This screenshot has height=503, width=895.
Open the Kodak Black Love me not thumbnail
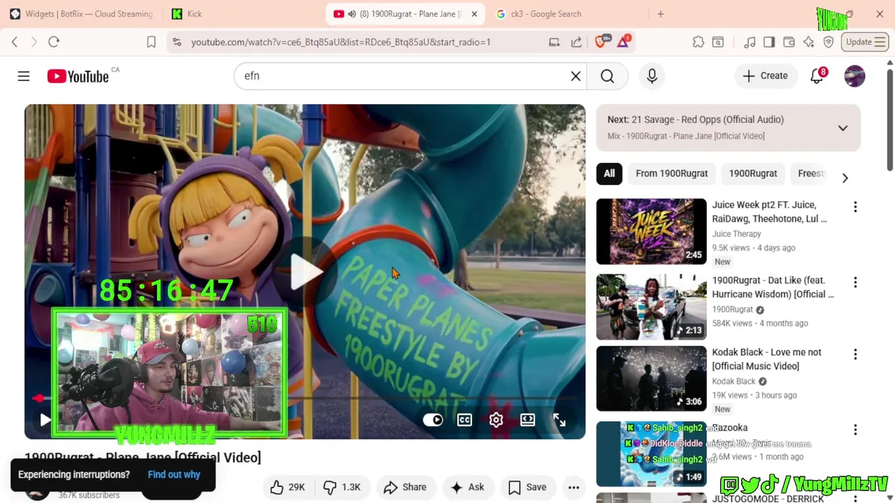point(652,379)
